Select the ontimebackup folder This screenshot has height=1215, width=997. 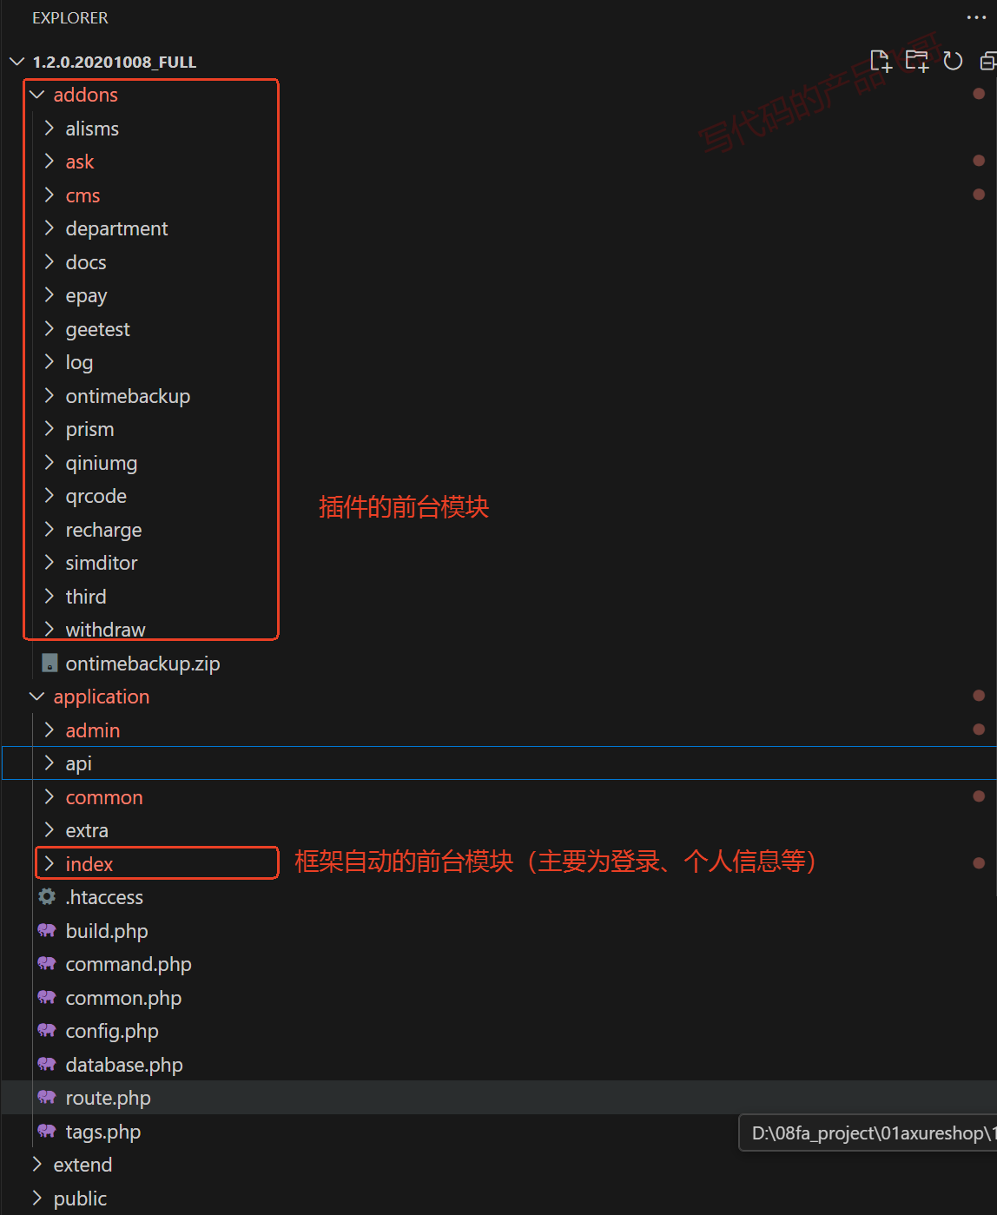128,396
